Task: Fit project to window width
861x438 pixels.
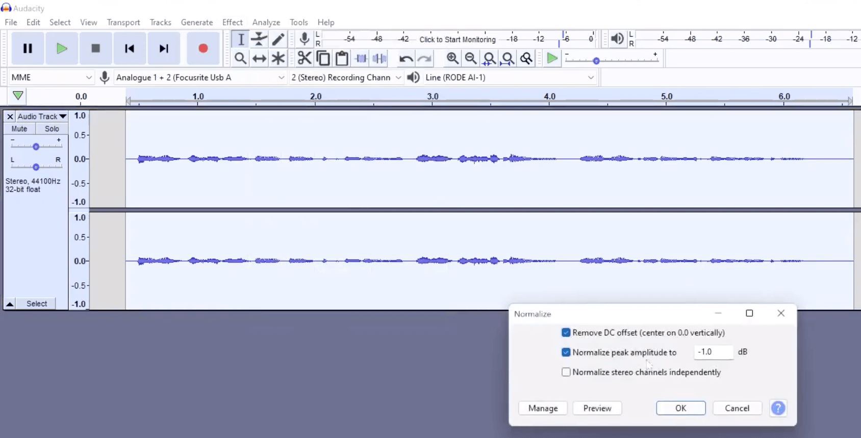Action: coord(508,59)
